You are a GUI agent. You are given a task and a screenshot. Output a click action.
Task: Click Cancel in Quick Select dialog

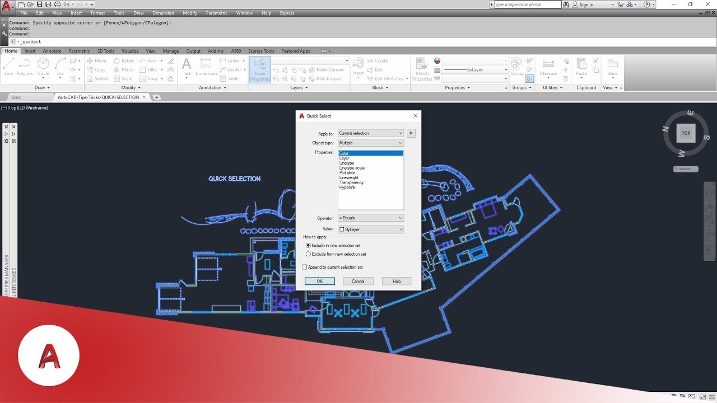(x=358, y=282)
